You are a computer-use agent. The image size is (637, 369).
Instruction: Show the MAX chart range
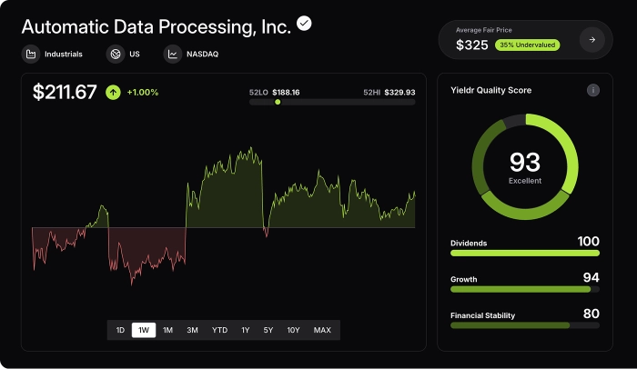(322, 330)
